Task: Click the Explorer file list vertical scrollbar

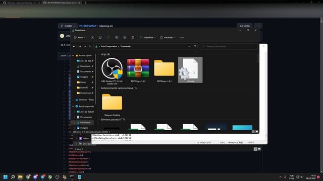Action: pos(258,58)
